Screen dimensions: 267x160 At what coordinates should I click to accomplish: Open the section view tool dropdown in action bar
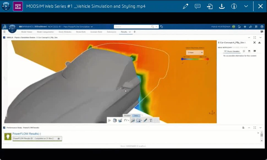(x=139, y=120)
